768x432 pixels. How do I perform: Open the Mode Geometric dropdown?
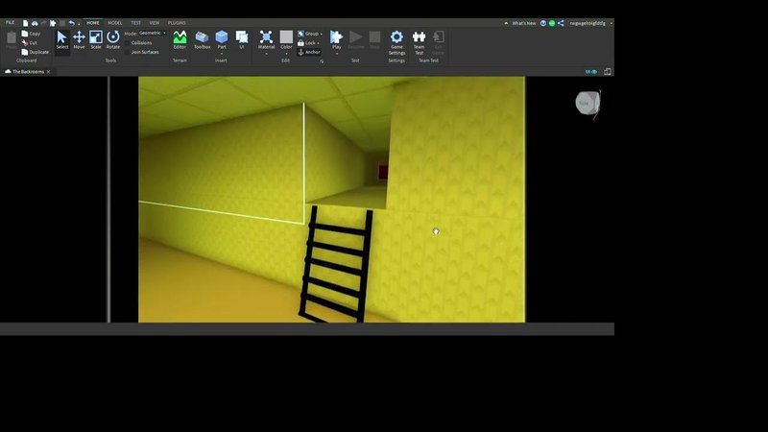pos(153,33)
